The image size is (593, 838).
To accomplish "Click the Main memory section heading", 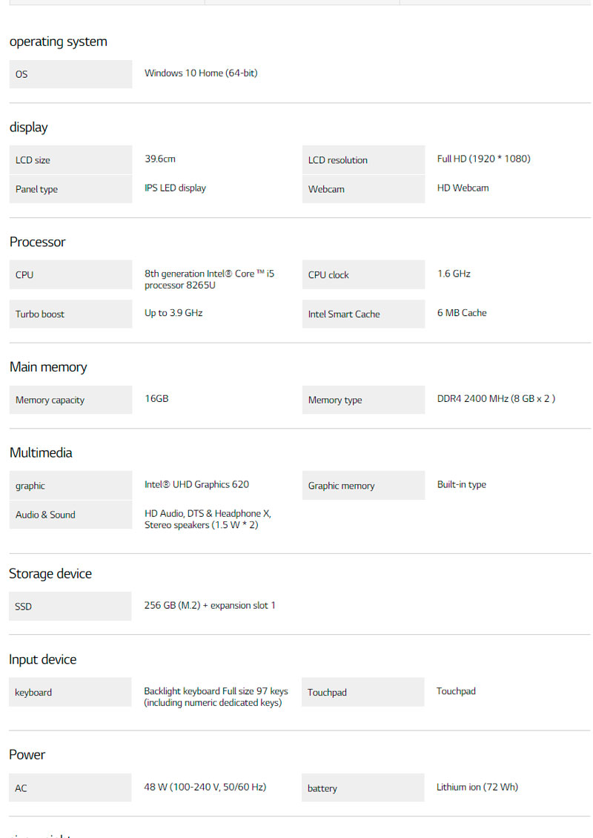I will [48, 367].
